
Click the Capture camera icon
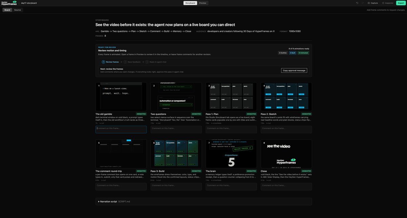(369, 3)
